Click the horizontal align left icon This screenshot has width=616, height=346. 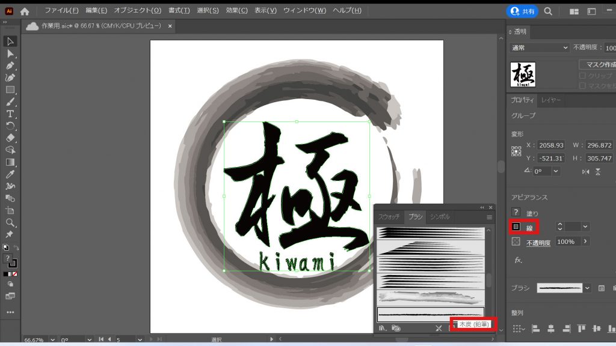(535, 329)
